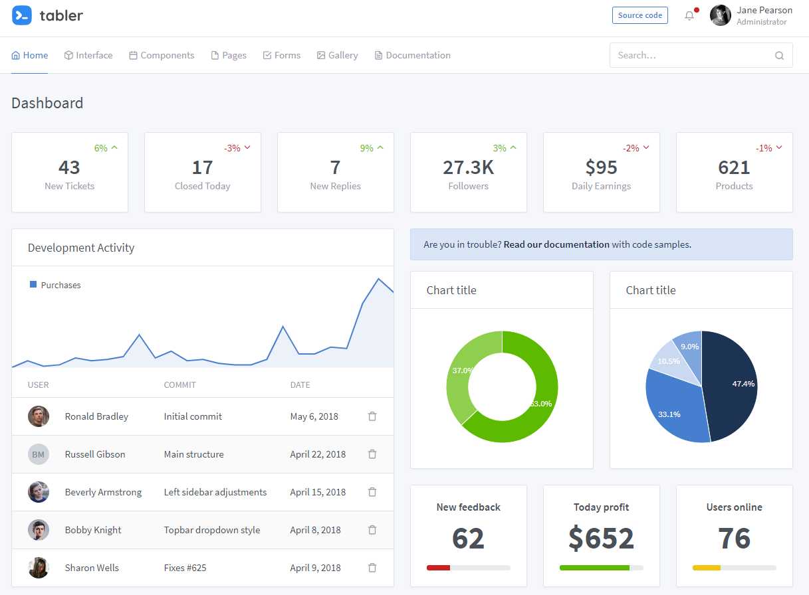Click trash icon in Sharon Wells row
809x595 pixels.
(372, 568)
